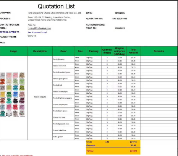Select the red TOTAL $34.00 cell

133,151
